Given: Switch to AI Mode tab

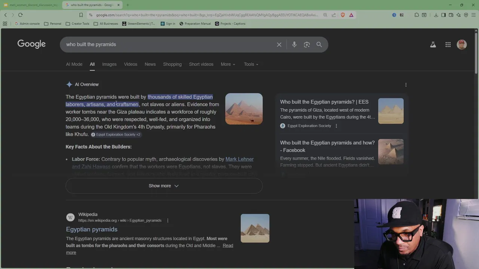Looking at the screenshot, I should point(74,64).
